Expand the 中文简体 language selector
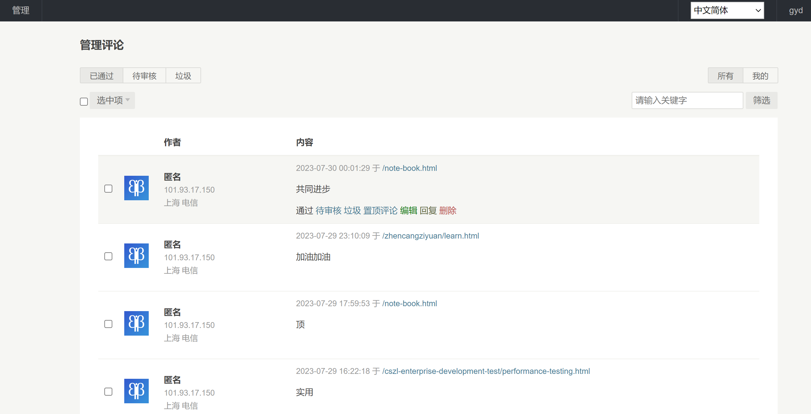 tap(727, 10)
